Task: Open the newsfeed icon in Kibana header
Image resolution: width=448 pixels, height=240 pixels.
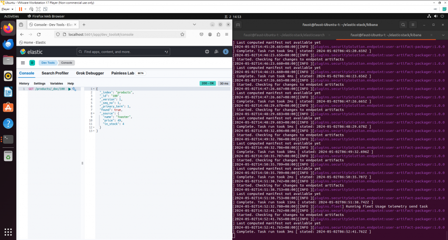Action: click(216, 52)
